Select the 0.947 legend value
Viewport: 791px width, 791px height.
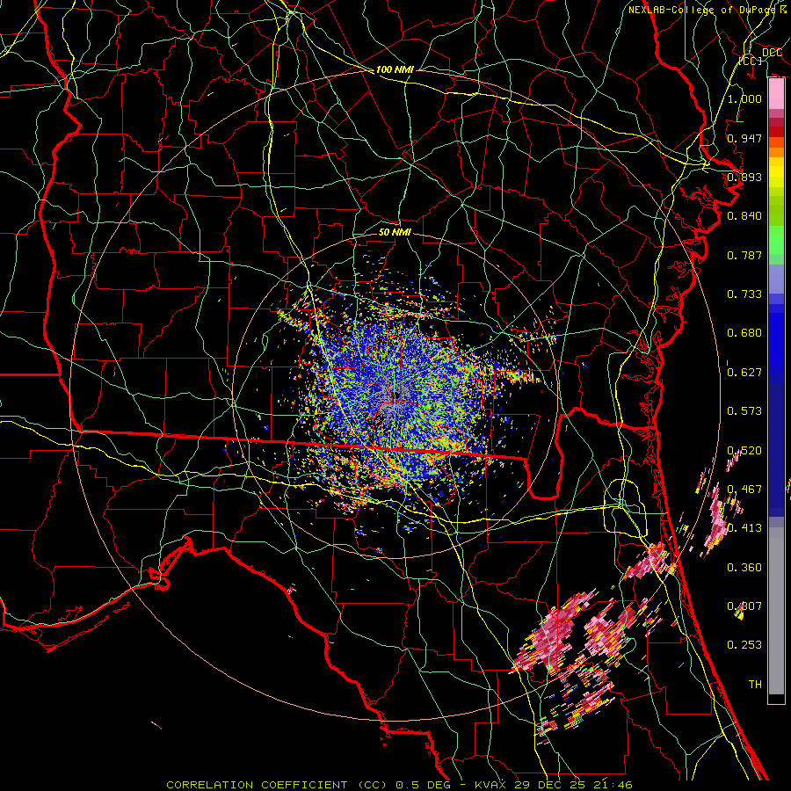[744, 138]
